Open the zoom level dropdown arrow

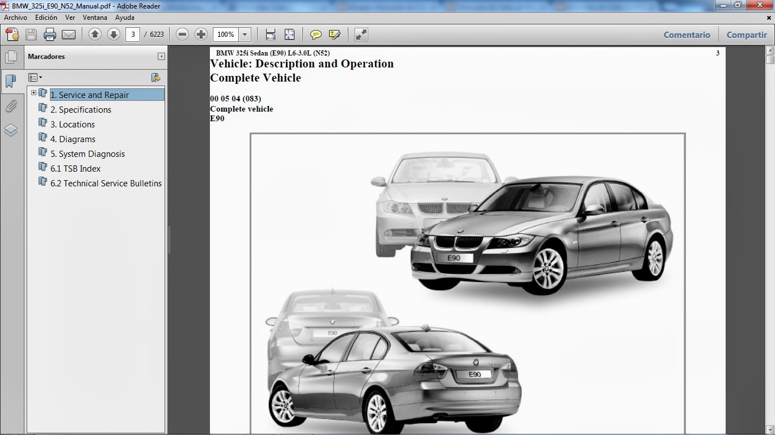click(x=245, y=35)
